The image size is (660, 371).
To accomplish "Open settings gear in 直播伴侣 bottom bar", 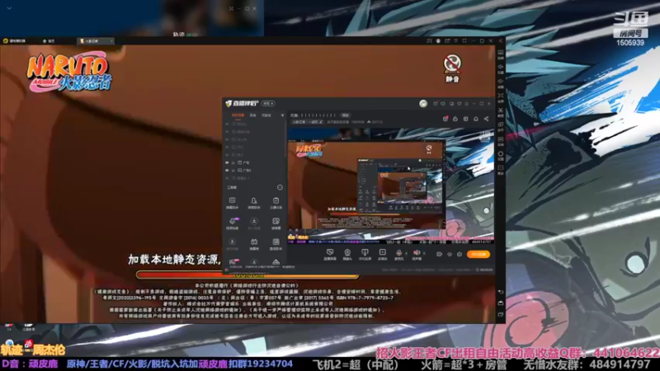I will 460,254.
